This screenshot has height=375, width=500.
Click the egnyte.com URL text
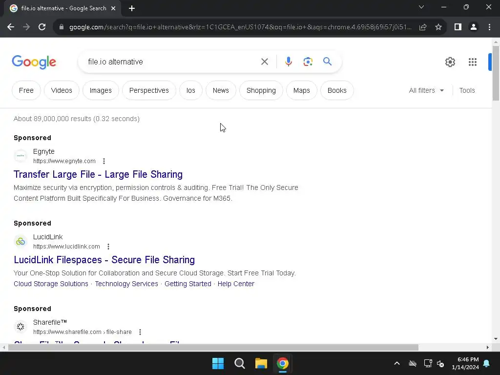64,161
